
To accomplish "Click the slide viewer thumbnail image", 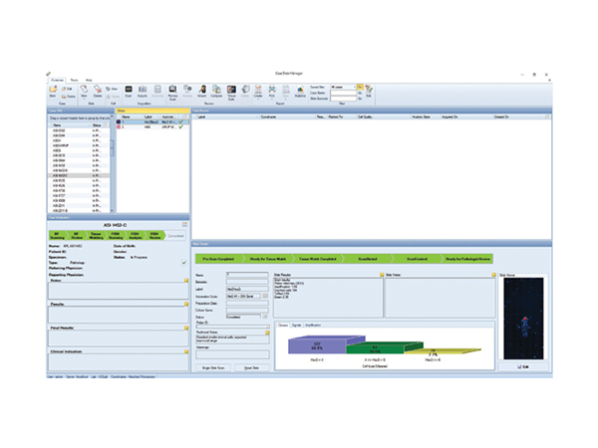I will [523, 319].
